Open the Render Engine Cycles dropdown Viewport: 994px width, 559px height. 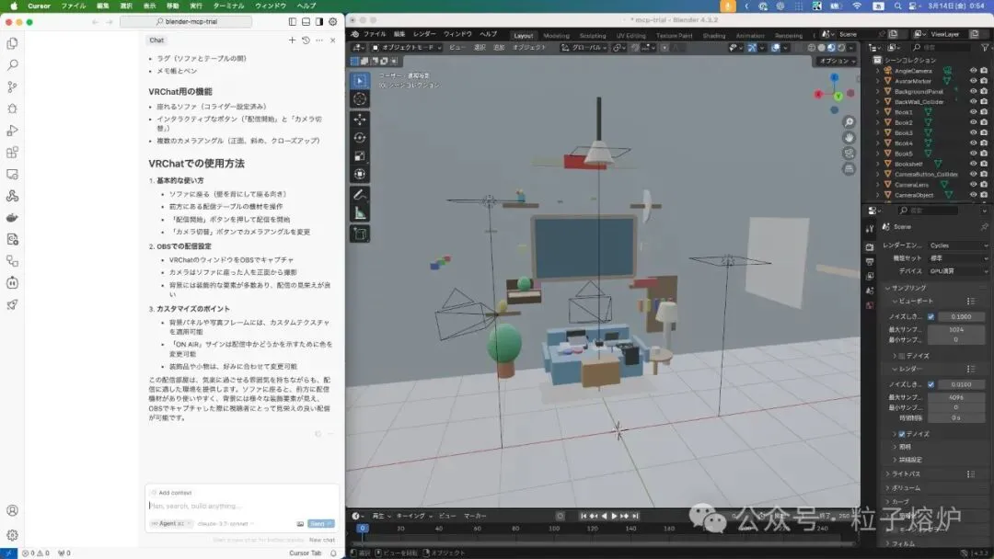(958, 245)
